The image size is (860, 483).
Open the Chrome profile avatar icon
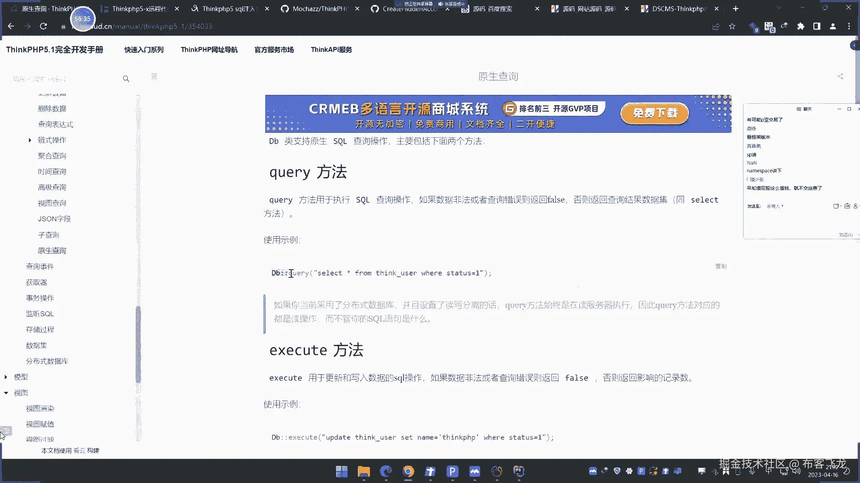tap(833, 26)
